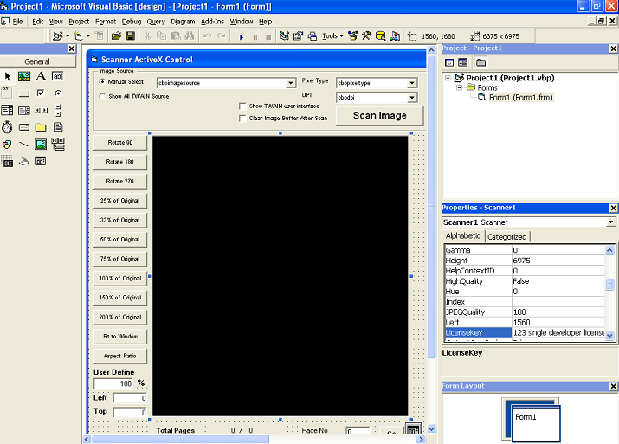Collapse the Forms folder in the project tree

point(459,87)
